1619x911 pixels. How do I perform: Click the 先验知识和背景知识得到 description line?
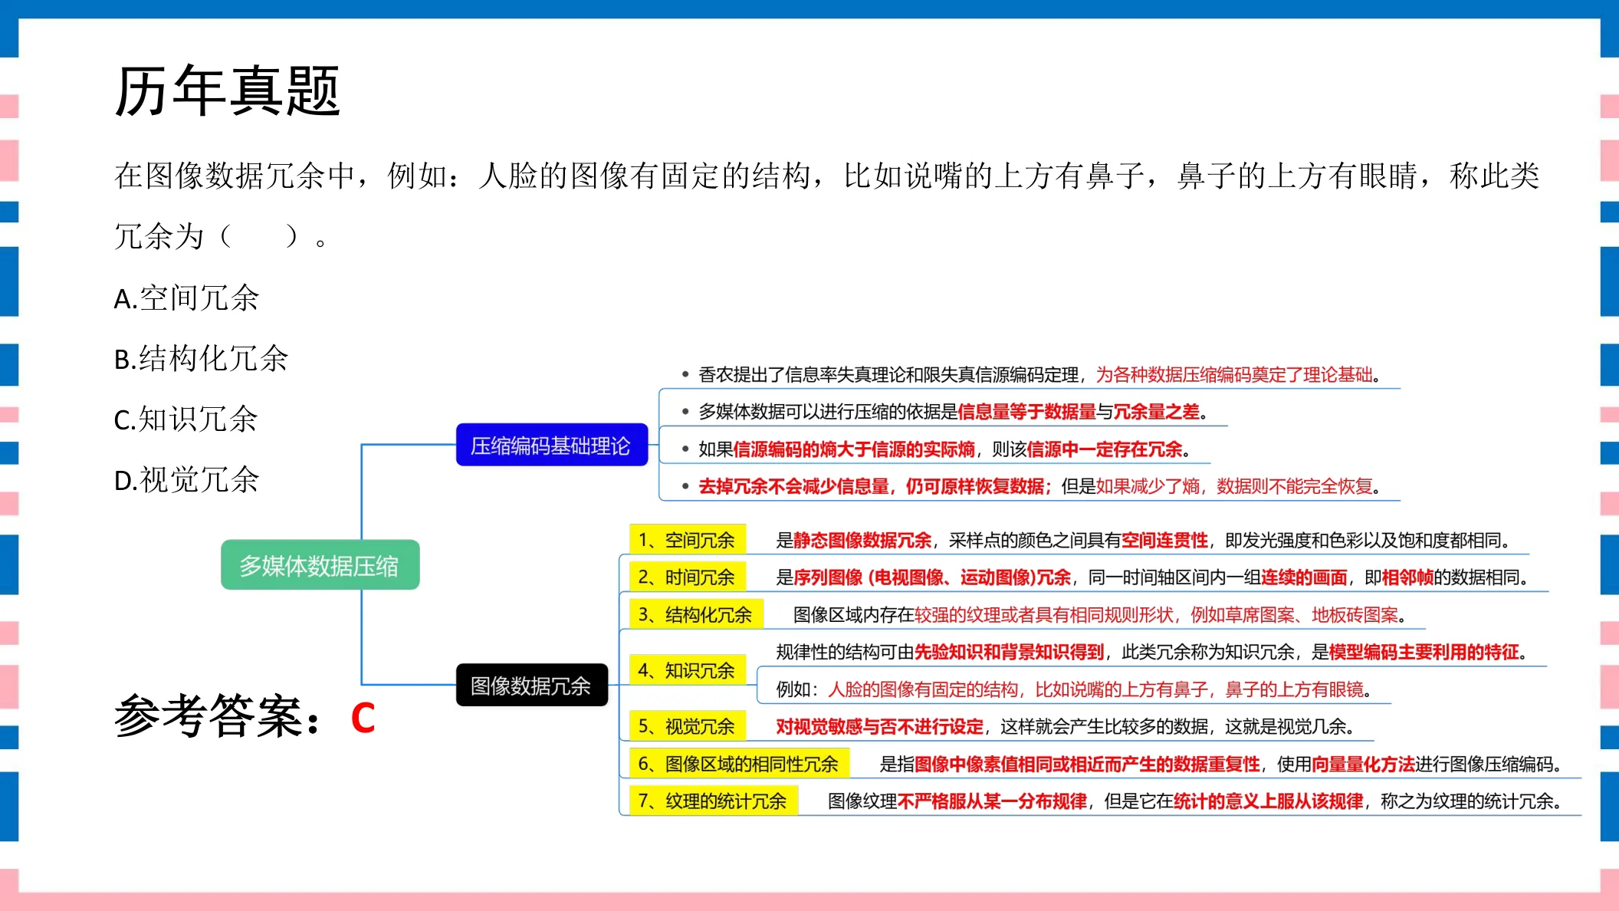[1151, 652]
